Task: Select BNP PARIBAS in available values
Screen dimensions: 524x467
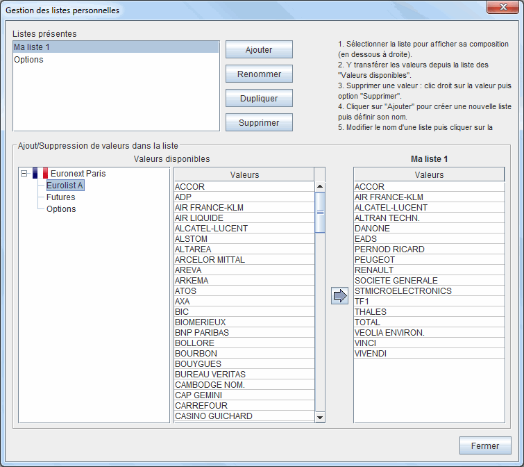Action: point(202,333)
